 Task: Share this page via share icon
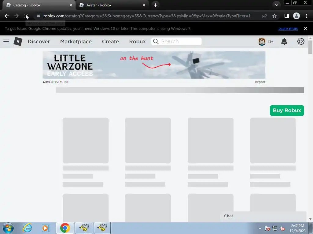tap(265, 16)
